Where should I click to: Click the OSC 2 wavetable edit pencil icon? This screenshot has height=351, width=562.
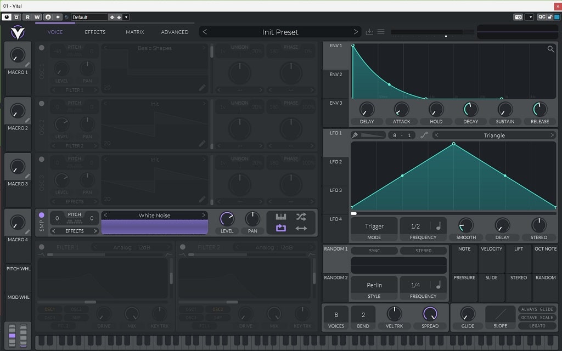[202, 144]
